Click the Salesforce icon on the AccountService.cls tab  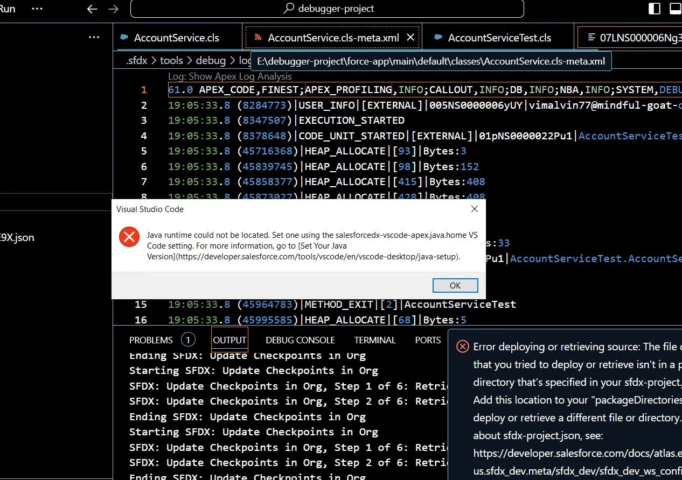pyautogui.click(x=124, y=38)
